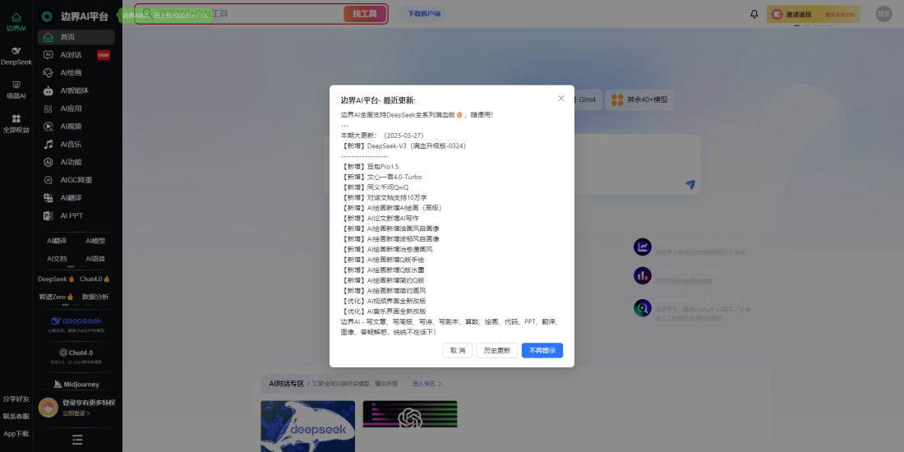904x452 pixels.
Task: Click 进入专区 link in AI对话专区
Action: tap(427, 384)
